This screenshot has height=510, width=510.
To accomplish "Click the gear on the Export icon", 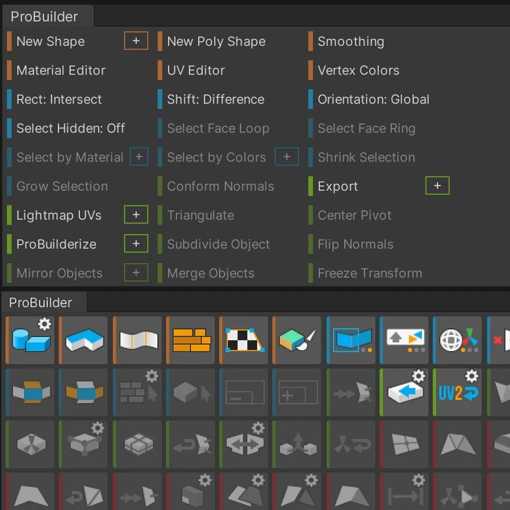I will (x=418, y=376).
